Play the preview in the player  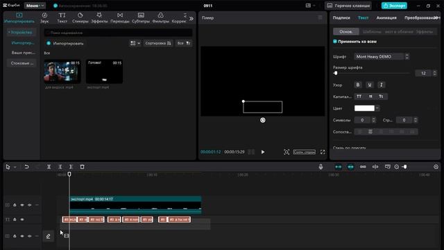[x=263, y=152]
